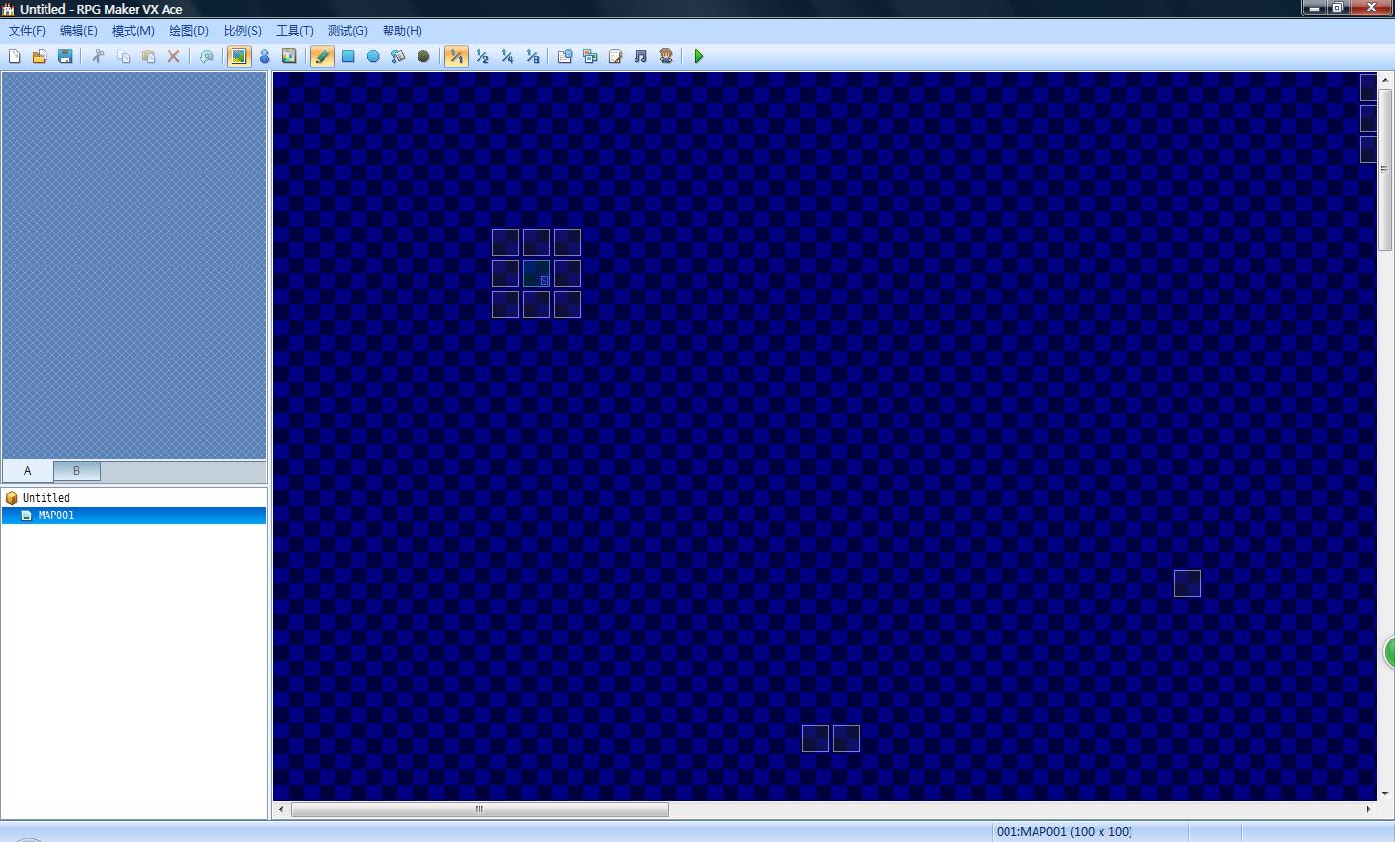Open the Script Editor icon
Image resolution: width=1395 pixels, height=842 pixels.
[615, 56]
